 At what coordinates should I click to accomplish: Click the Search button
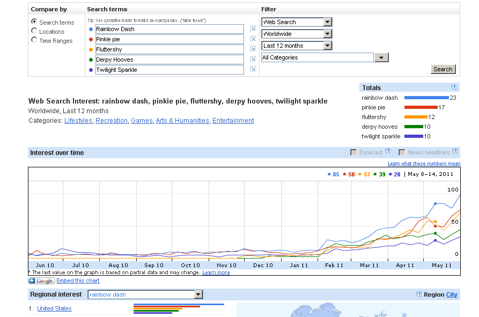click(443, 69)
